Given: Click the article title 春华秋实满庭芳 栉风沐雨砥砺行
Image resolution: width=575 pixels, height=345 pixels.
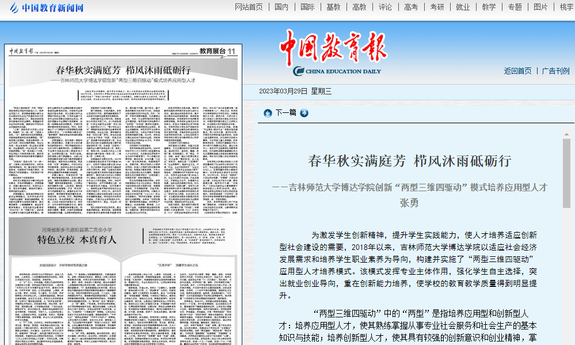Looking at the screenshot, I should tap(410, 161).
